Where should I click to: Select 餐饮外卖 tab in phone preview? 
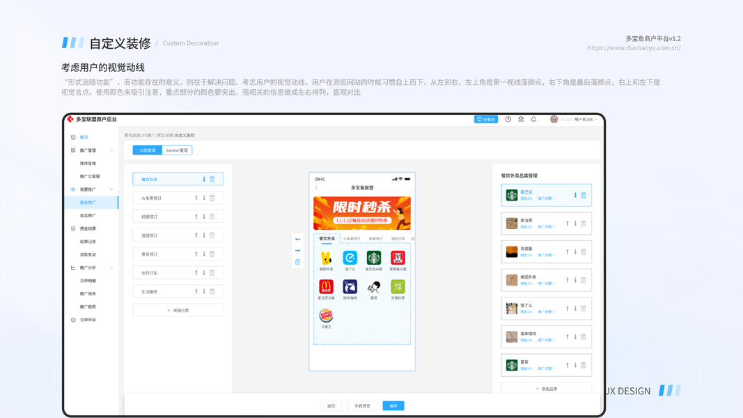pyautogui.click(x=327, y=238)
